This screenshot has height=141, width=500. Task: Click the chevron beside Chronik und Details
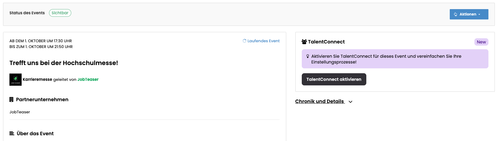pos(350,102)
